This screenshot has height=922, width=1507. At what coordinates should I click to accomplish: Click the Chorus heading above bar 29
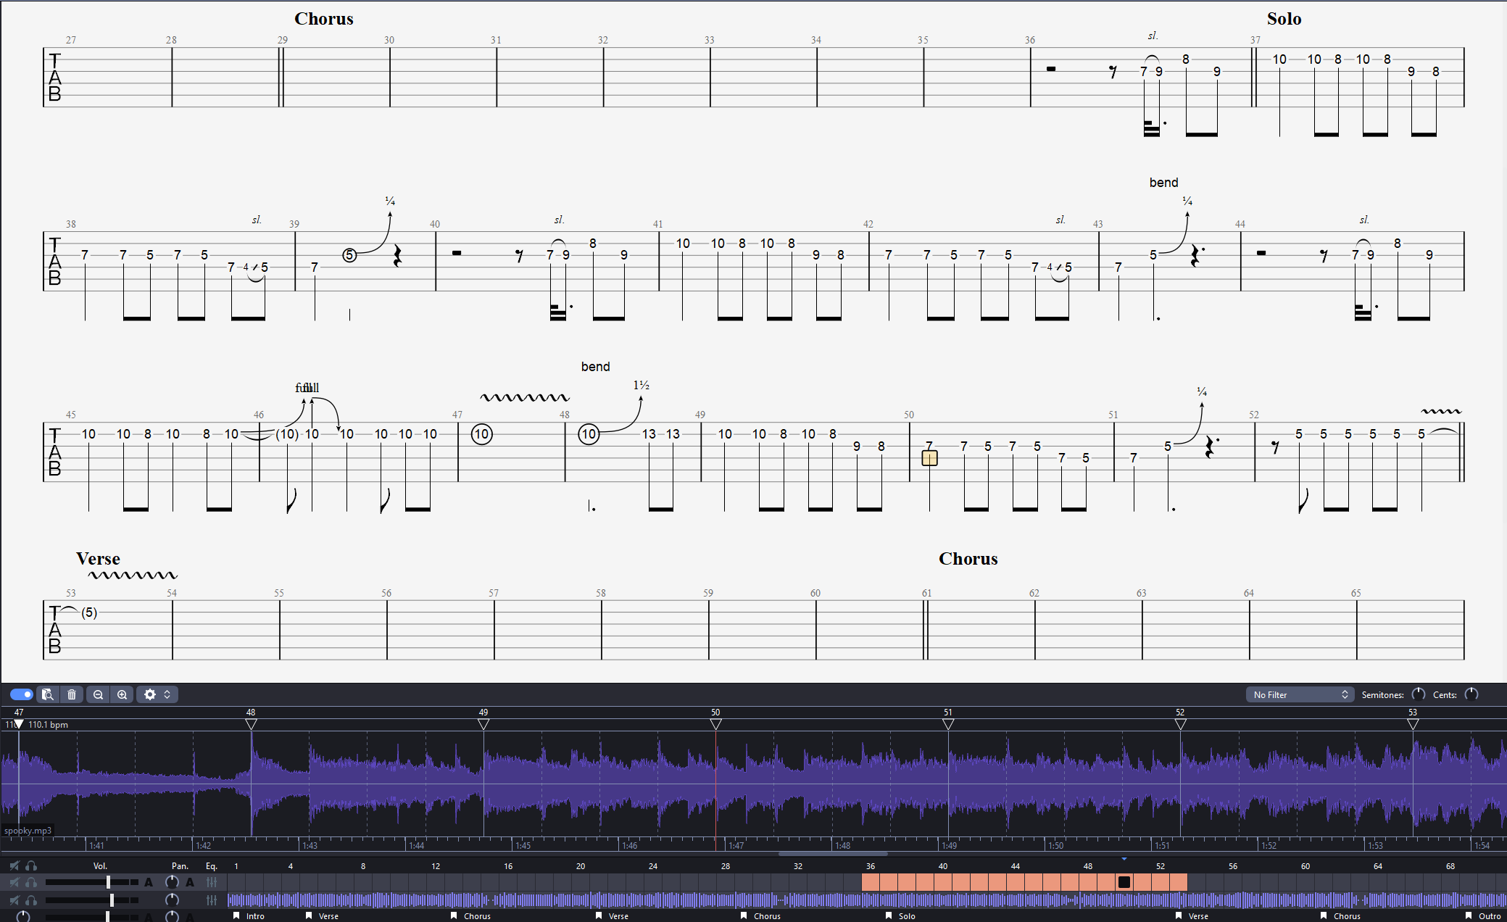(324, 19)
